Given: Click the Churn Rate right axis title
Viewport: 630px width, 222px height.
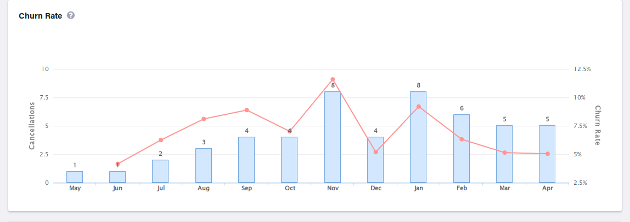Looking at the screenshot, I should [598, 126].
